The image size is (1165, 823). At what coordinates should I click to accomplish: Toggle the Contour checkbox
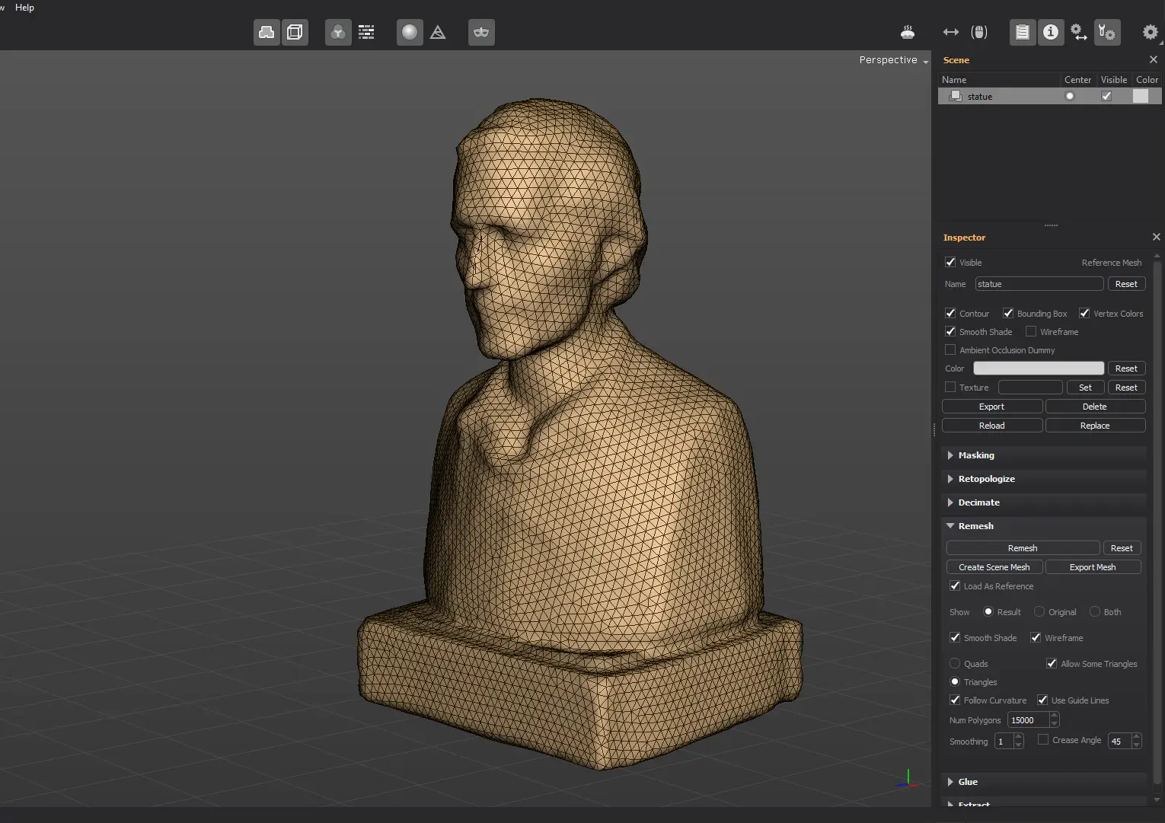pos(950,313)
